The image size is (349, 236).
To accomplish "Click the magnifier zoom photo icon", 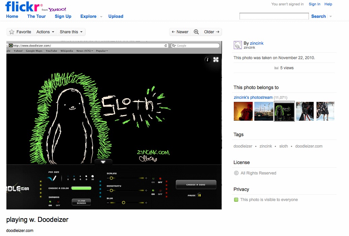I will [x=196, y=32].
